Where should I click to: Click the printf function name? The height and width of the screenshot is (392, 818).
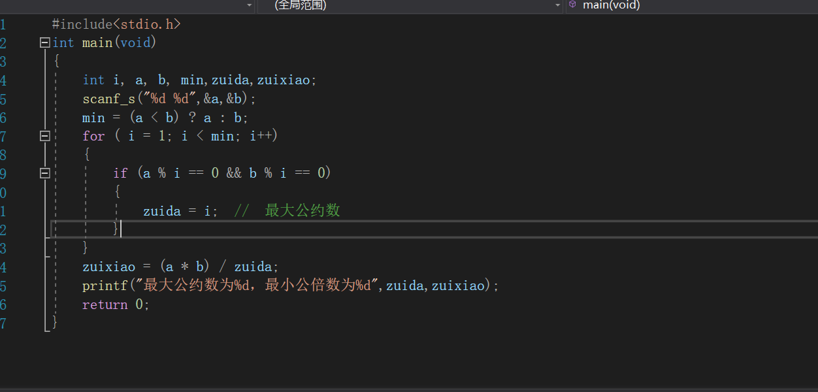click(105, 286)
